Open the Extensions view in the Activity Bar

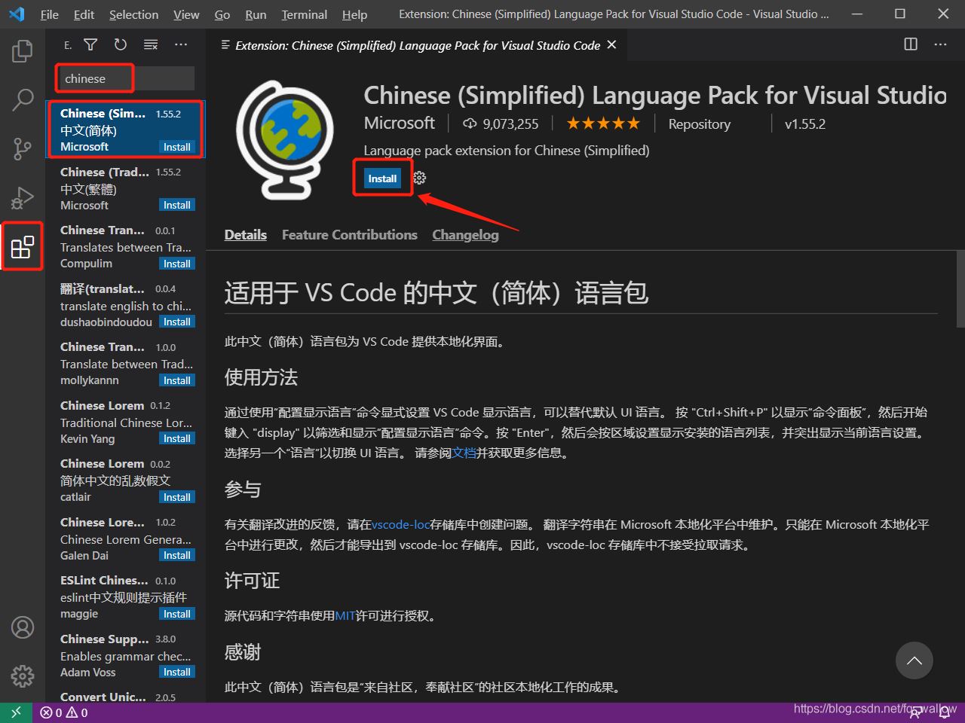pos(22,246)
